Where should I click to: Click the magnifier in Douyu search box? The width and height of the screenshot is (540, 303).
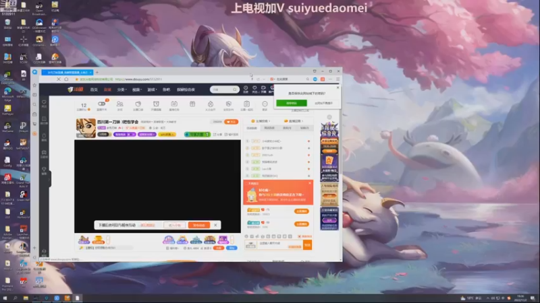click(x=235, y=90)
